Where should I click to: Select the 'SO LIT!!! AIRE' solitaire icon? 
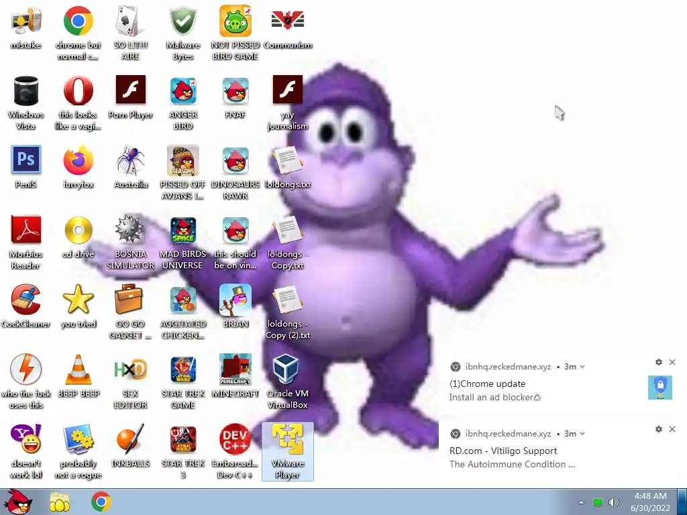131,33
